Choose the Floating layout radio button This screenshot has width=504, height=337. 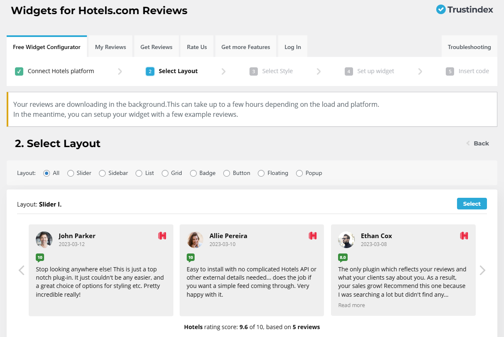261,173
